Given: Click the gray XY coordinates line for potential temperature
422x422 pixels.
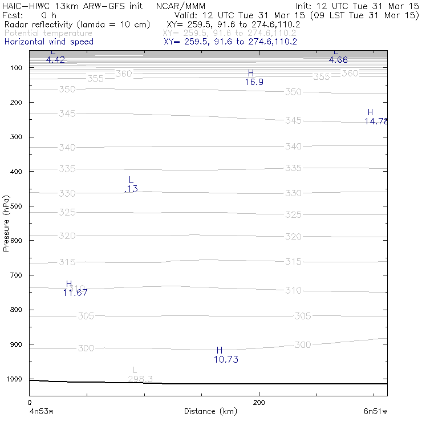Looking at the screenshot, I should pyautogui.click(x=229, y=33).
